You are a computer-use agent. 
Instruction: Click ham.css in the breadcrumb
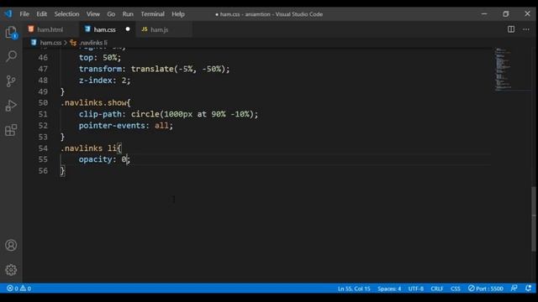click(x=50, y=43)
